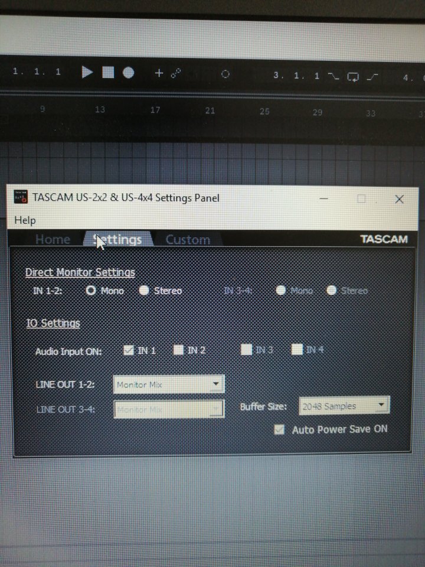Select Stereo for IN 1-2

(144, 290)
